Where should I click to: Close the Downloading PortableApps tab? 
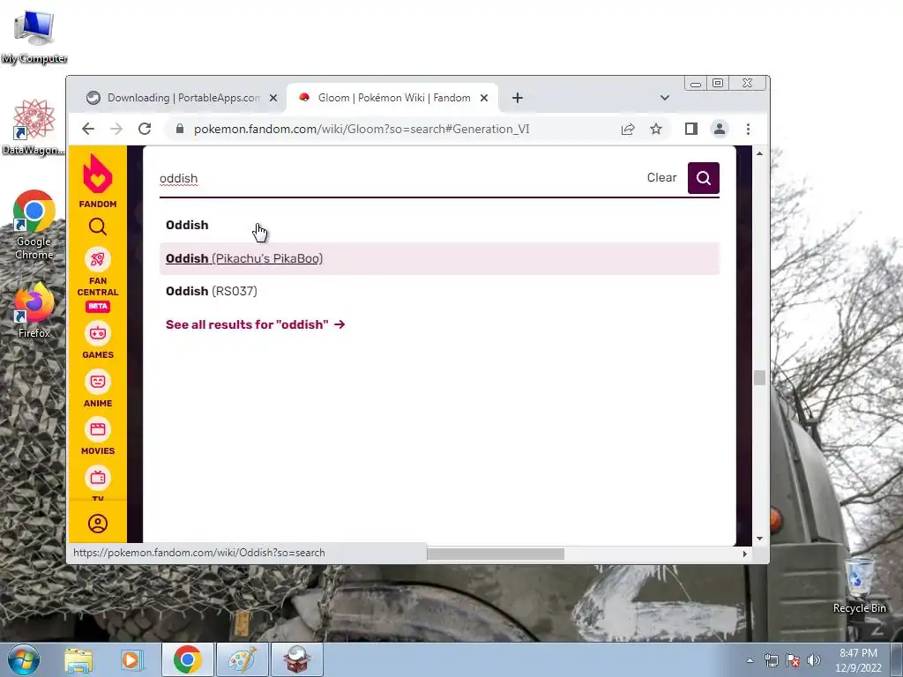tap(273, 98)
